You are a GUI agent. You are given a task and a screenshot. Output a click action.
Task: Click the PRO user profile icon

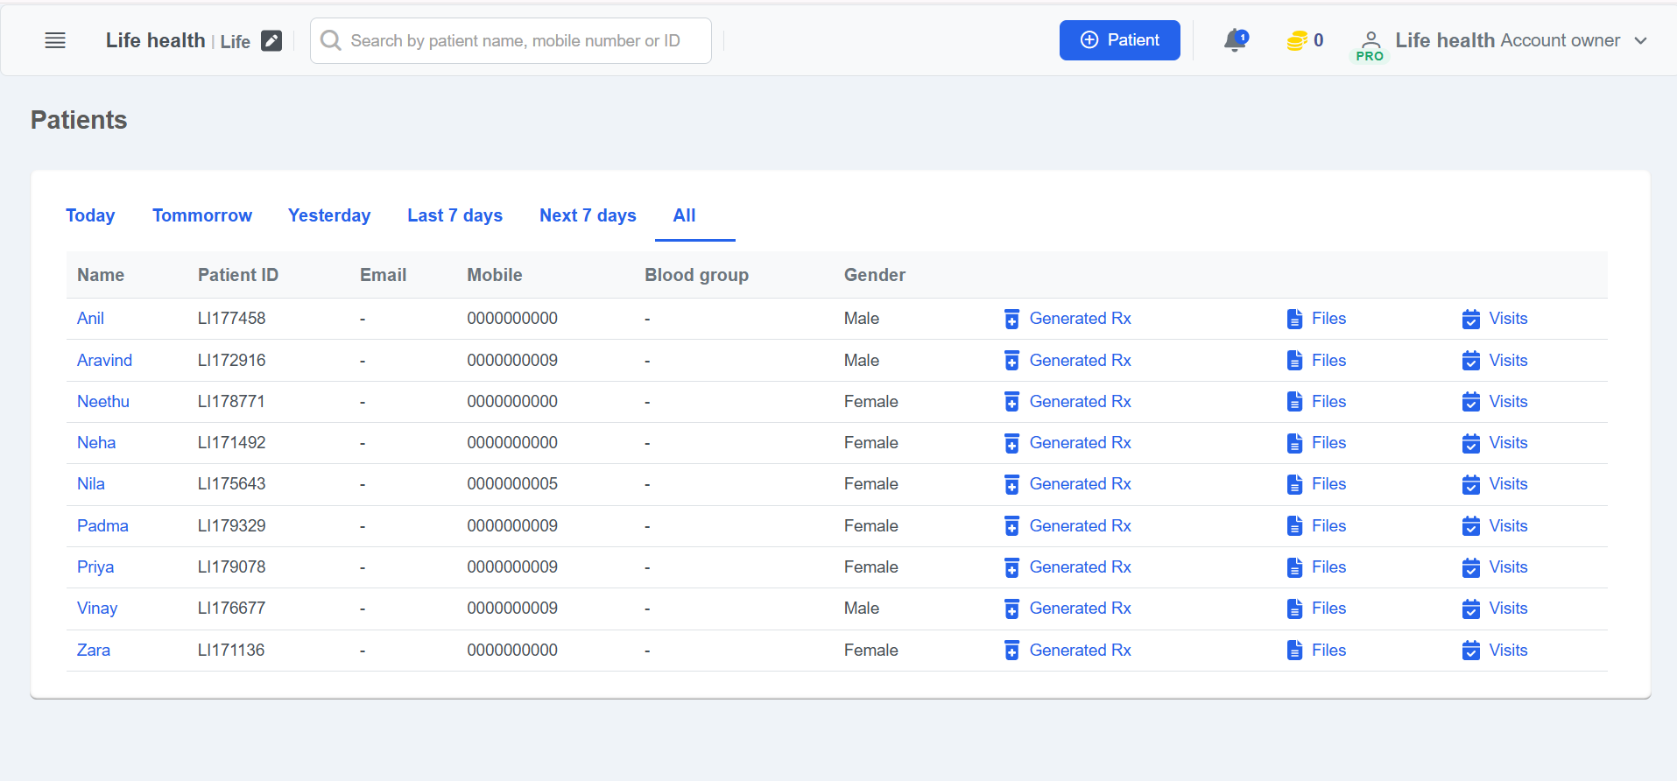coord(1370,42)
